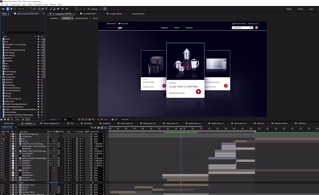Toggle visibility of Pre-comp 1 layer
The width and height of the screenshot is (319, 195).
pyautogui.click(x=1, y=178)
